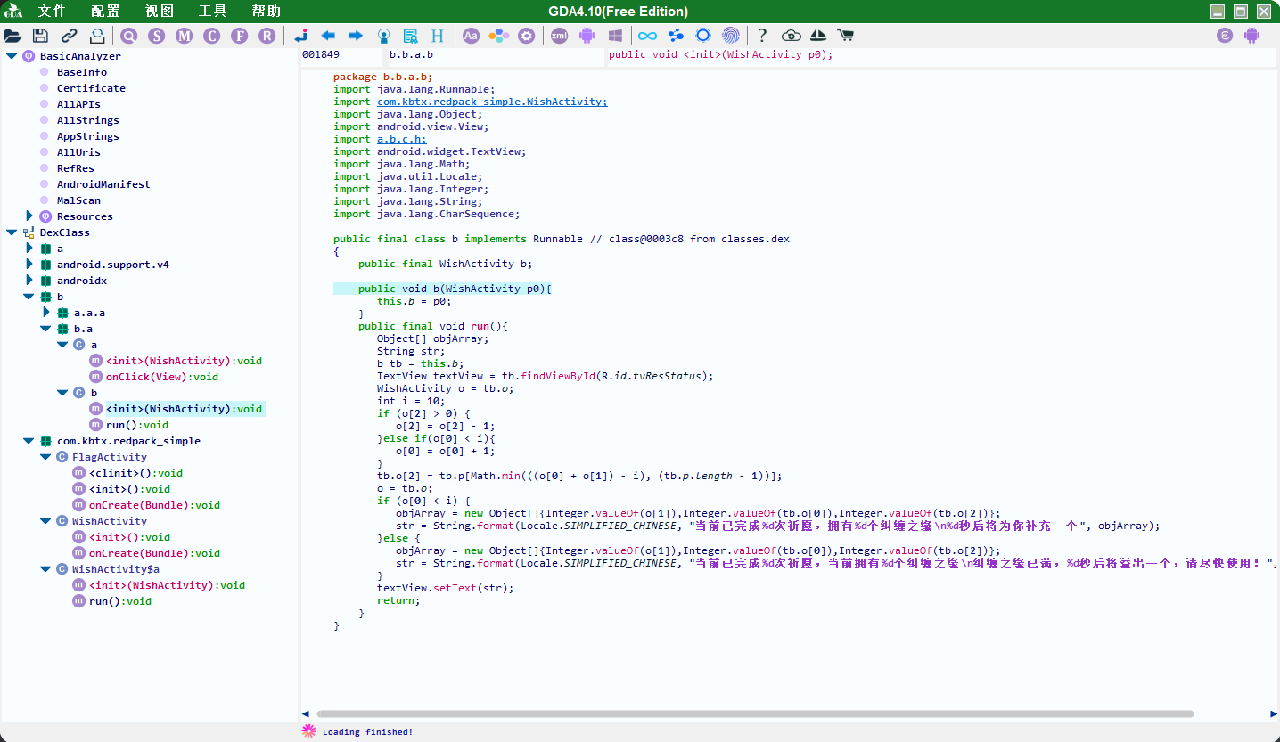Viewport: 1280px width, 742px height.
Task: Select onCreate(Bundle):void under WishActivity
Action: click(154, 553)
